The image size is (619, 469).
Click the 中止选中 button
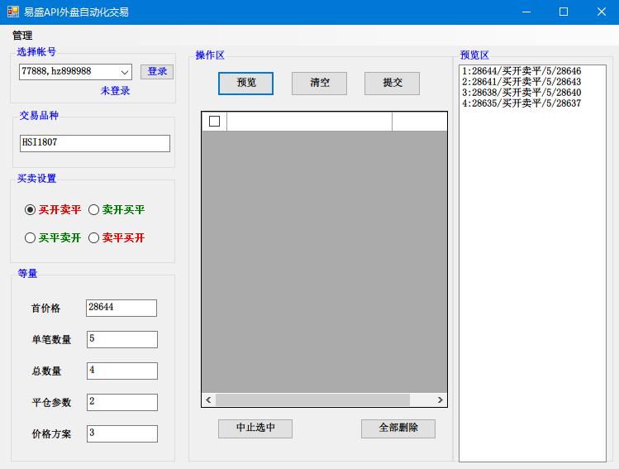click(255, 428)
